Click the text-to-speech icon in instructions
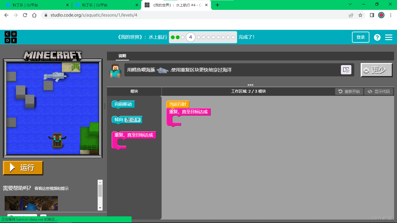Image resolution: width=397 pixels, height=223 pixels. click(x=346, y=70)
